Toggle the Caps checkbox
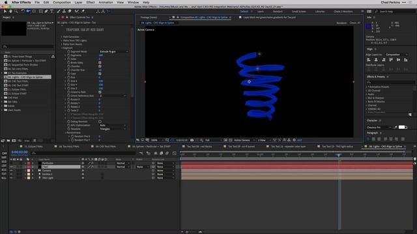 coord(100,73)
